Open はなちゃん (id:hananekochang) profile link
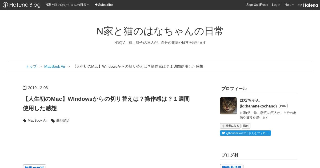This screenshot has height=168, width=320. (x=258, y=103)
